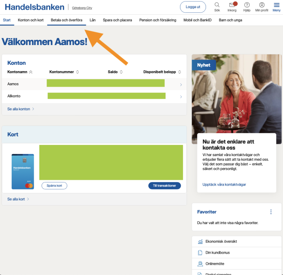This screenshot has width=283, height=275.
Task: Open the Favoriter three-dot options menu
Action: (x=271, y=212)
